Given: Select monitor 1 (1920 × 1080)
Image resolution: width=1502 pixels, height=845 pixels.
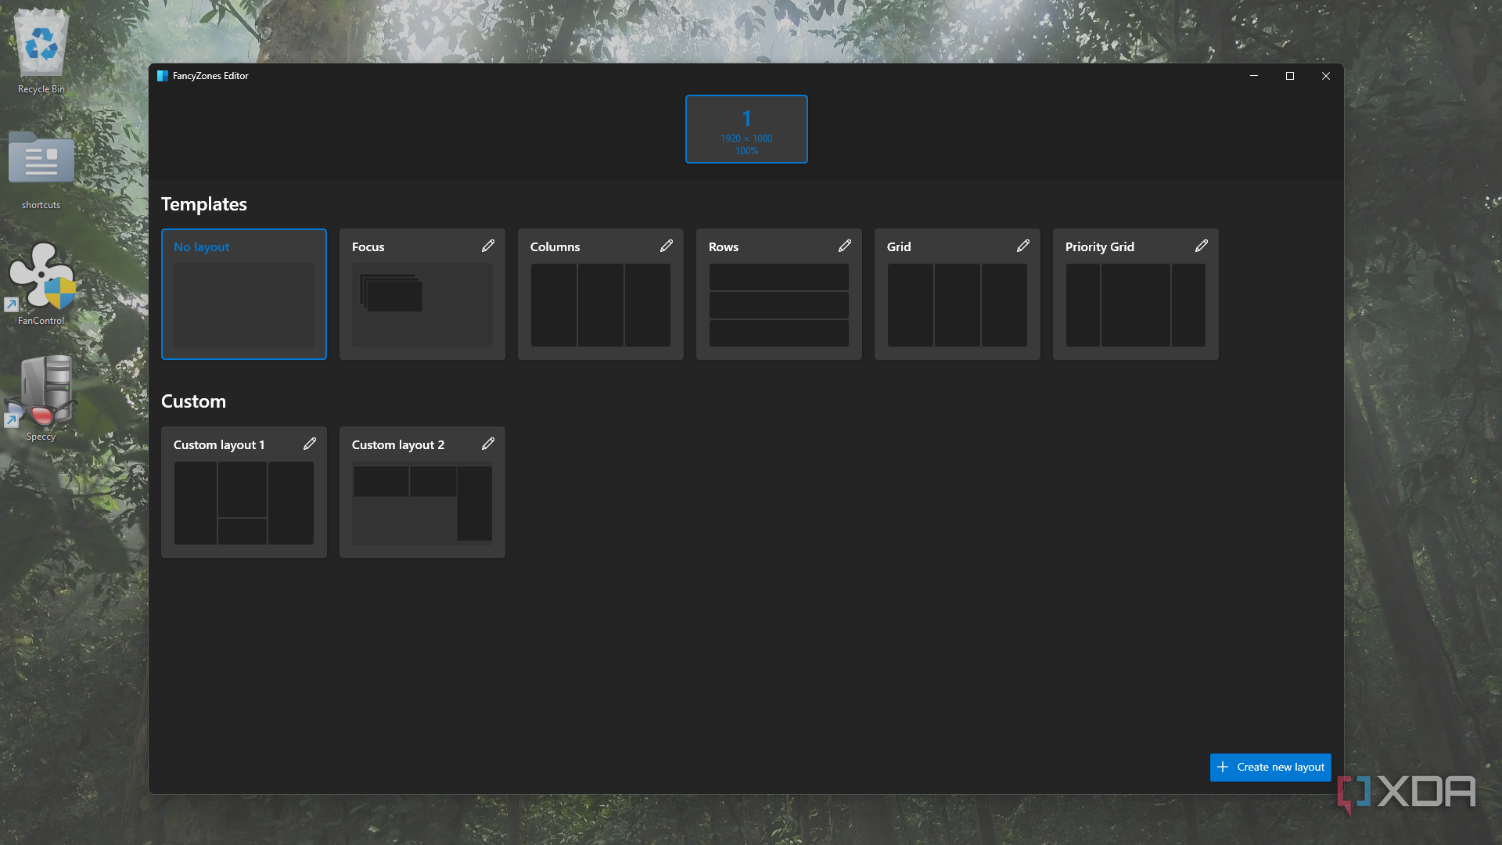Looking at the screenshot, I should [746, 129].
